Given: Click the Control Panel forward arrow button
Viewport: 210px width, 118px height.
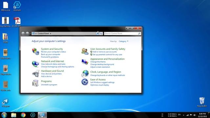Looking at the screenshot, I should click(x=27, y=33).
